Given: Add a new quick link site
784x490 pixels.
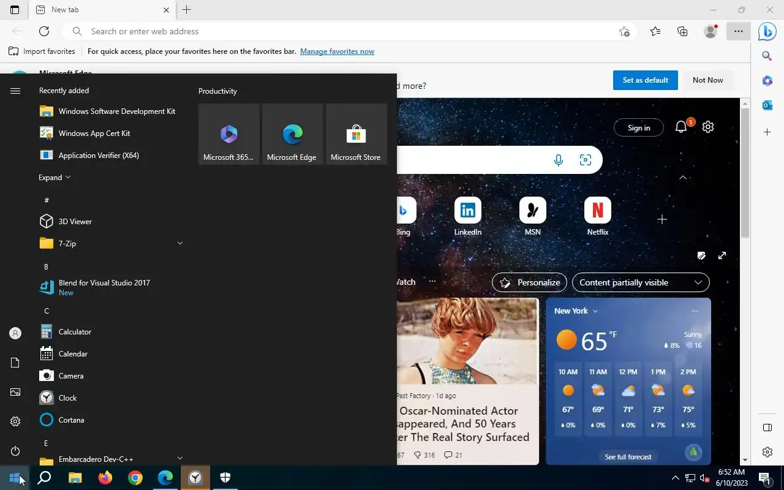Looking at the screenshot, I should point(662,219).
